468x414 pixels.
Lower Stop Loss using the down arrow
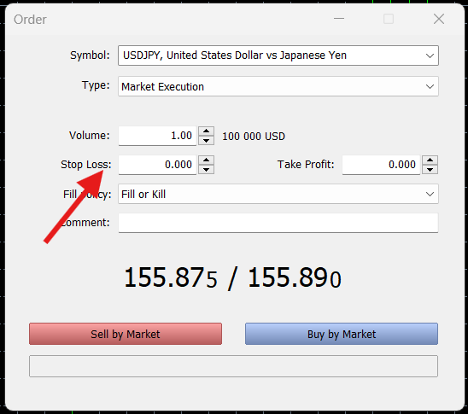click(206, 169)
